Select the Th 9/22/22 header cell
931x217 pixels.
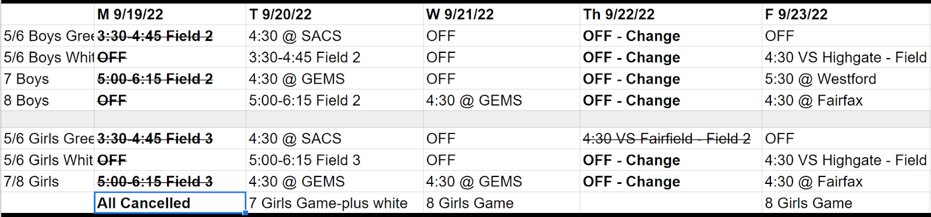tap(671, 15)
